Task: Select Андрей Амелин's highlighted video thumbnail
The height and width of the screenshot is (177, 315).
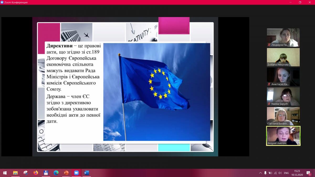Action: click(x=283, y=136)
